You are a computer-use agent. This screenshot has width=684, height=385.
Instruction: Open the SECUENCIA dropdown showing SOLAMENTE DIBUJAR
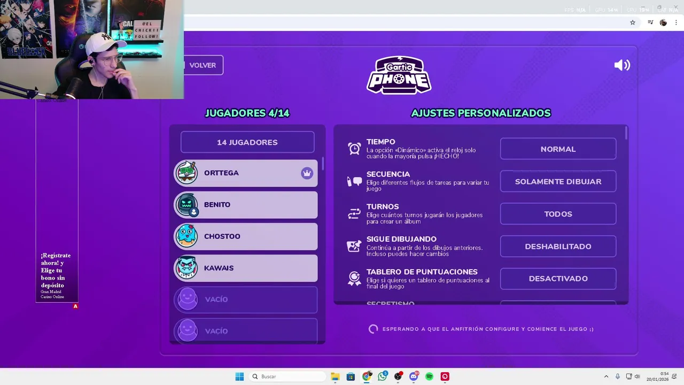pyautogui.click(x=558, y=182)
